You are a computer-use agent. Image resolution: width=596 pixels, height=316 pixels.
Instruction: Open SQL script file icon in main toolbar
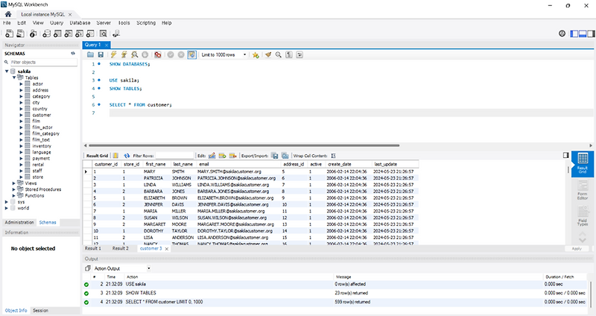[20, 34]
